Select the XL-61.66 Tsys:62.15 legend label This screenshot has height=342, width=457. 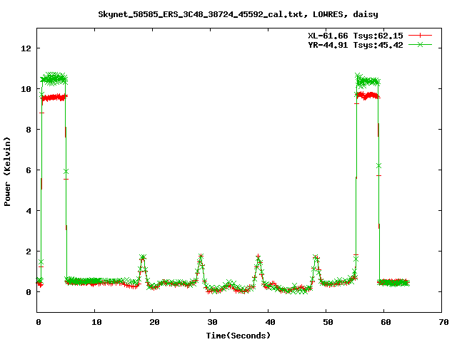356,36
